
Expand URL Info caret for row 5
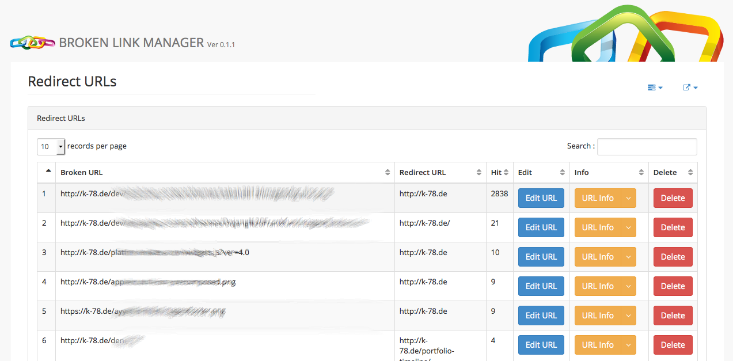tap(628, 316)
